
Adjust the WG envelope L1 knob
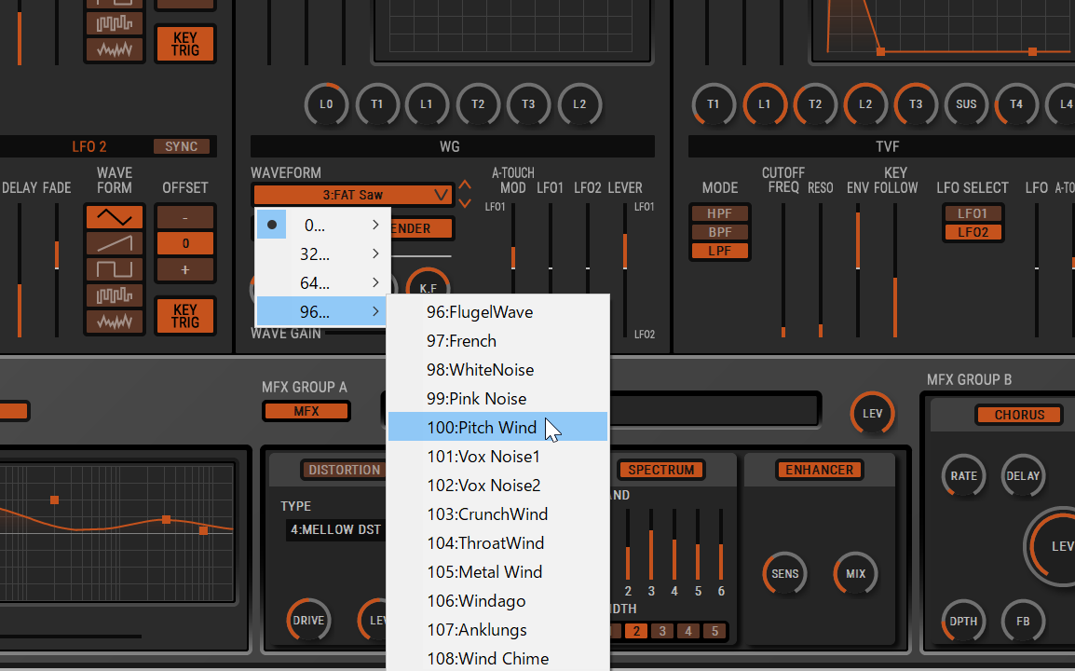(428, 104)
